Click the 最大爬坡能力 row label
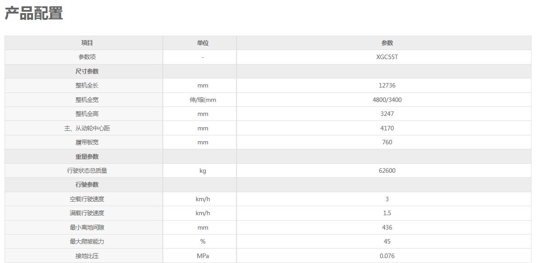The image size is (536, 263). 87,241
